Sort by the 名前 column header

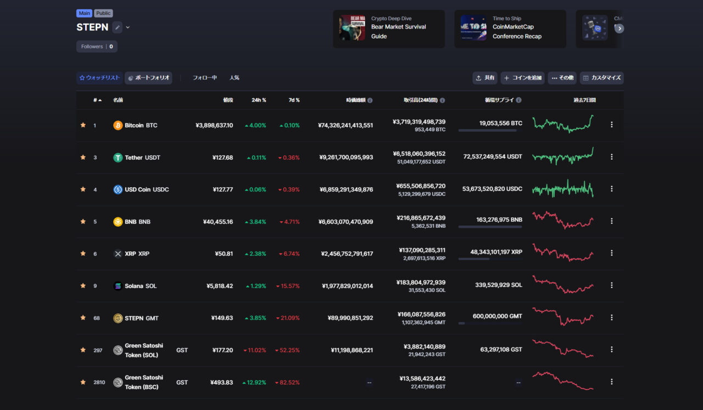coord(118,100)
